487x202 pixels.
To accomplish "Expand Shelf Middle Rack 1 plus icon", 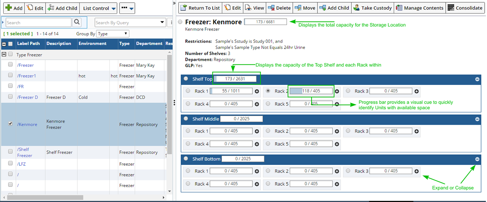I will click(257, 131).
